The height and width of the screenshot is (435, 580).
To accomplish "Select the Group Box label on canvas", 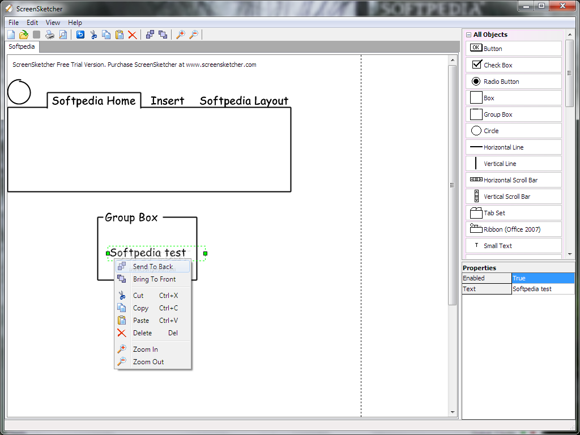I will (131, 217).
